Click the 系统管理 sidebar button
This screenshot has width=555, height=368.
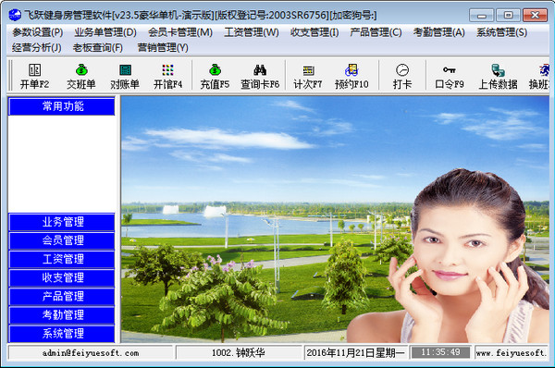pyautogui.click(x=62, y=333)
